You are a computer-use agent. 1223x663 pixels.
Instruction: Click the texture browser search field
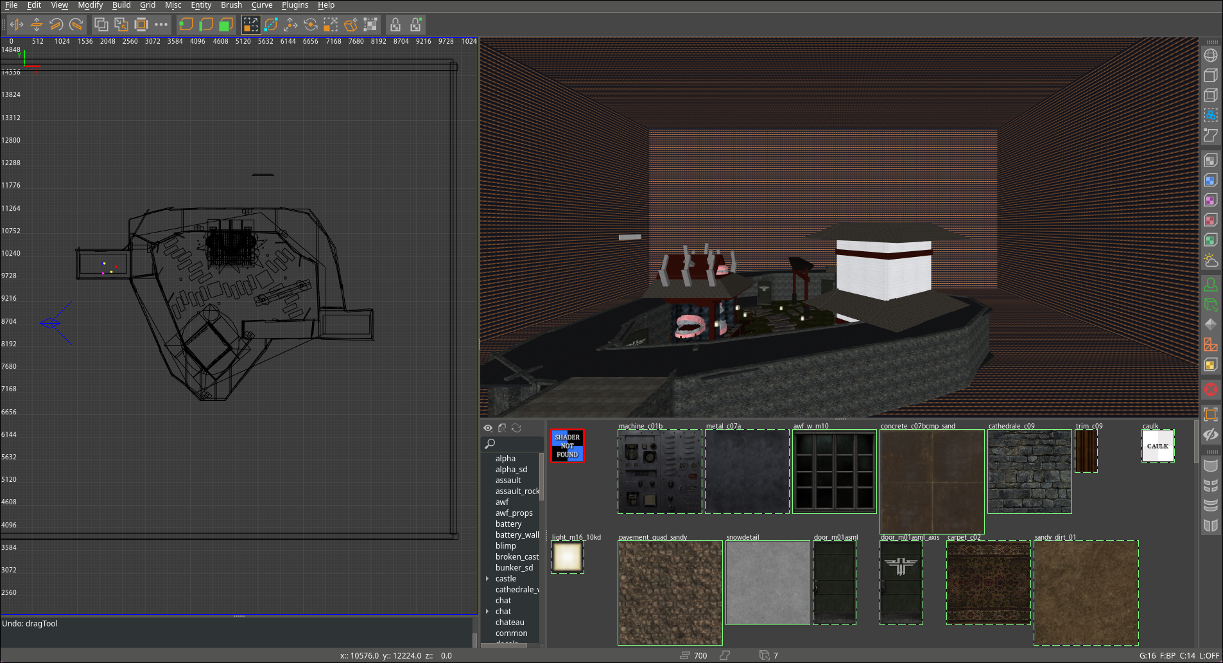pos(514,444)
